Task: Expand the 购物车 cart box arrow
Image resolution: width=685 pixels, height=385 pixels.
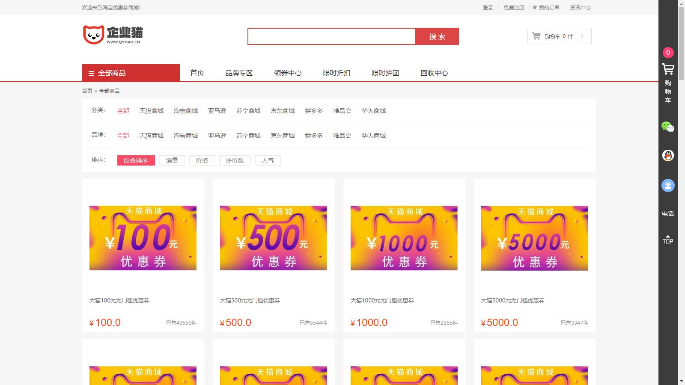Action: tap(582, 36)
